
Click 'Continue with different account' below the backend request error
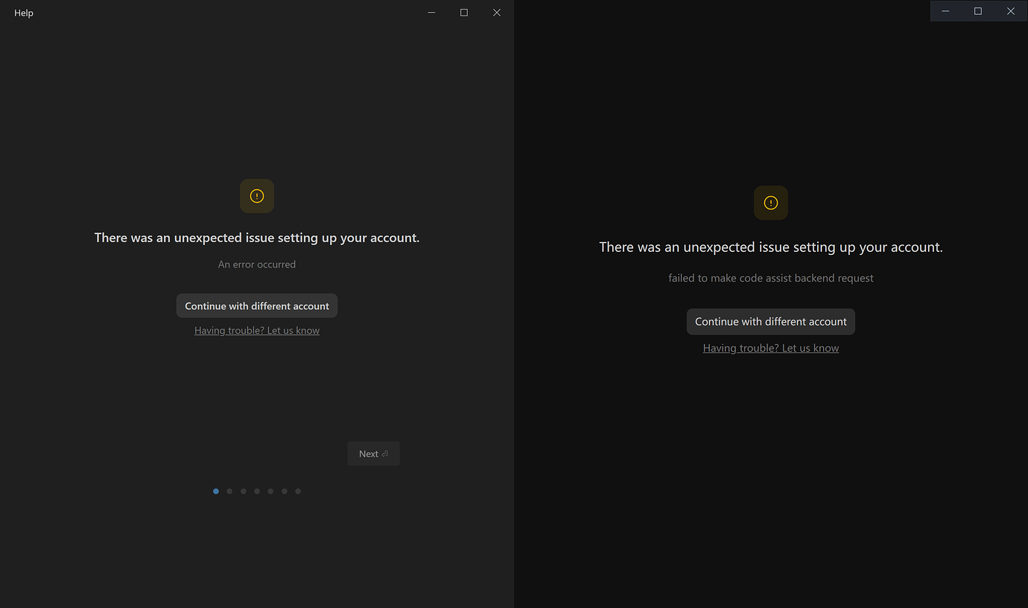point(771,322)
